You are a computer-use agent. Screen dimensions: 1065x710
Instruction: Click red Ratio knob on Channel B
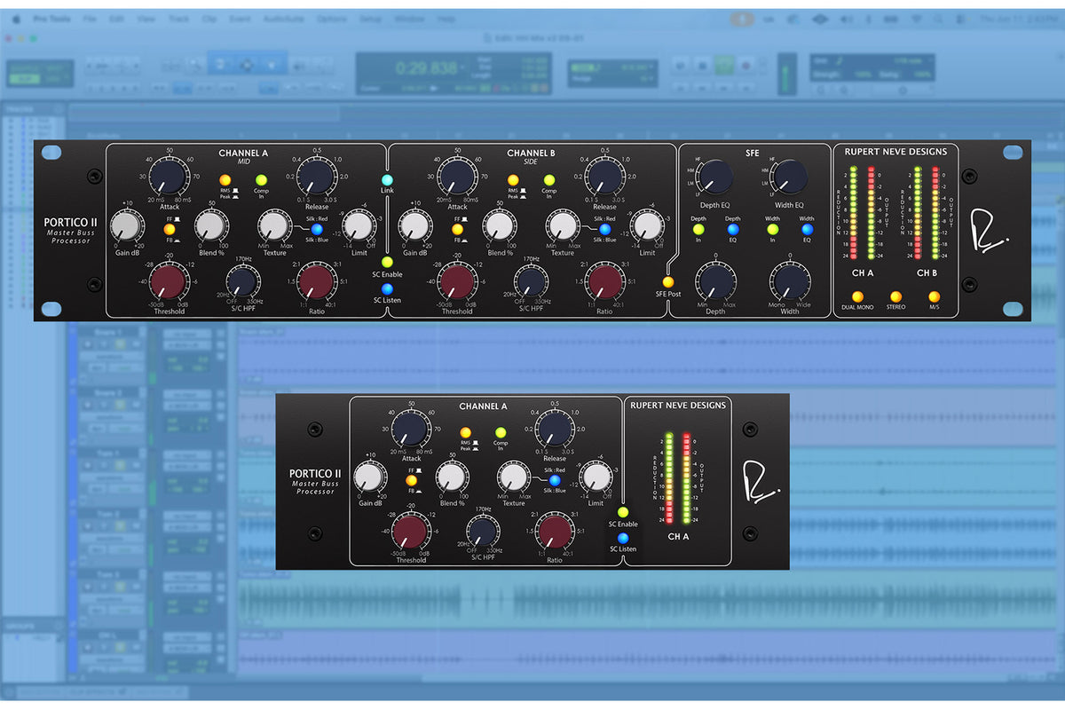tap(604, 283)
